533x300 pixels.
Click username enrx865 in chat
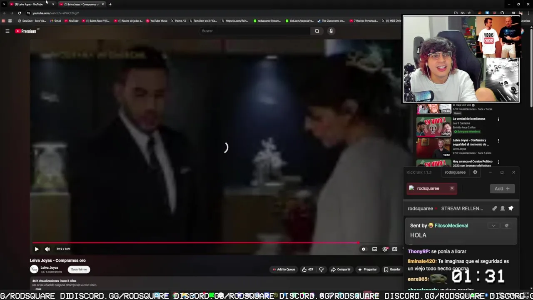[418, 279]
